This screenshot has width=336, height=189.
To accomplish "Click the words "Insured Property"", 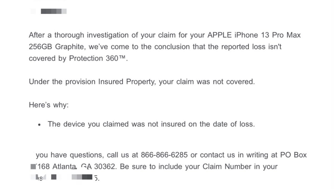I will (126, 82).
